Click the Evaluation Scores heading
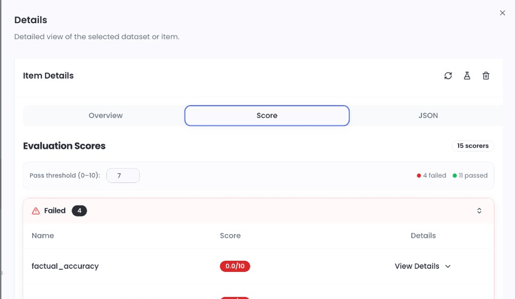The image size is (515, 299). pyautogui.click(x=64, y=146)
